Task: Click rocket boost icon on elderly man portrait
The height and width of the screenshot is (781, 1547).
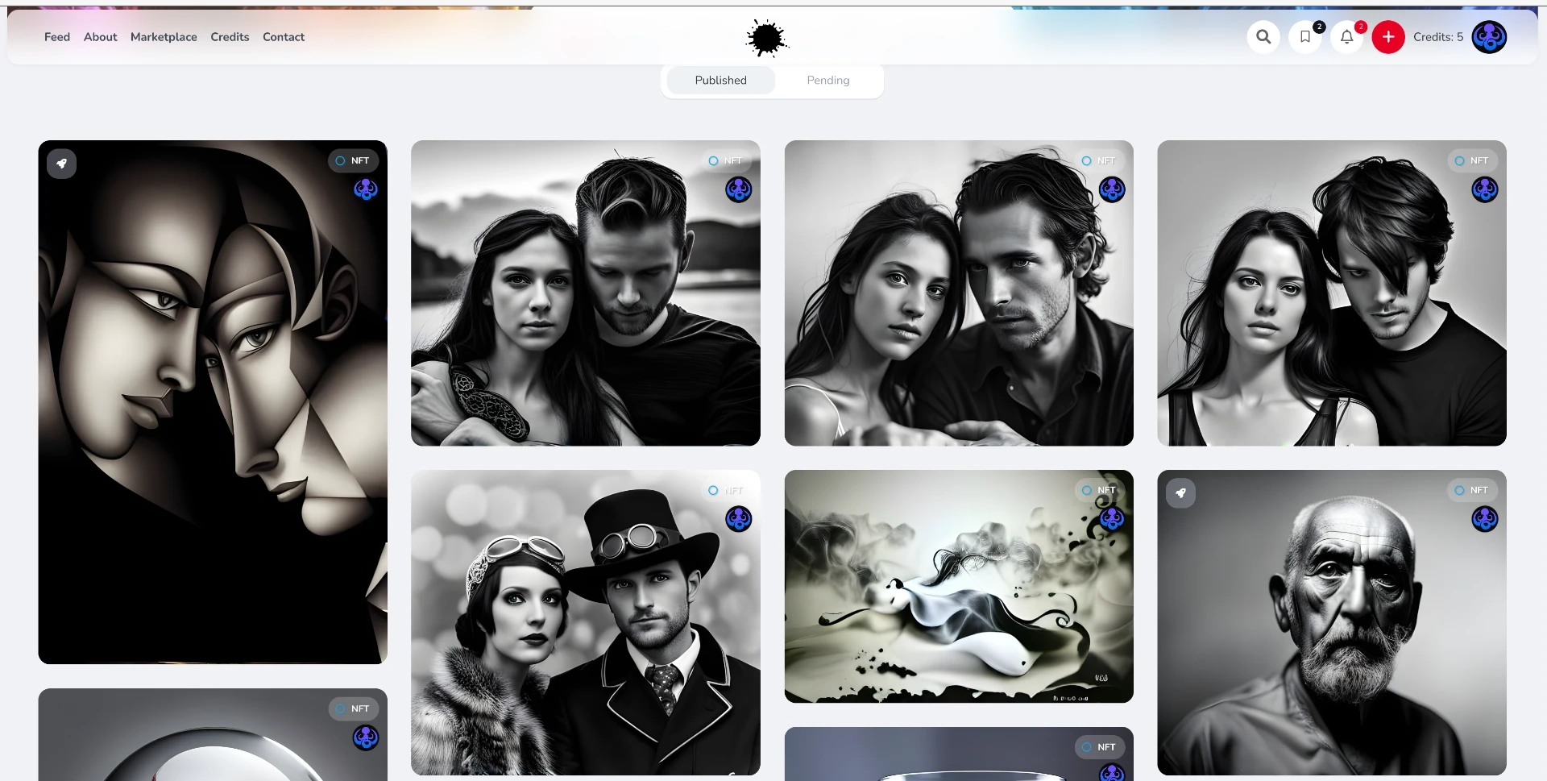Action: [x=1180, y=493]
